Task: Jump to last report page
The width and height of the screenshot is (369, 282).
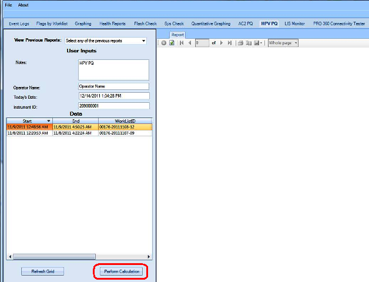Action: pyautogui.click(x=229, y=43)
